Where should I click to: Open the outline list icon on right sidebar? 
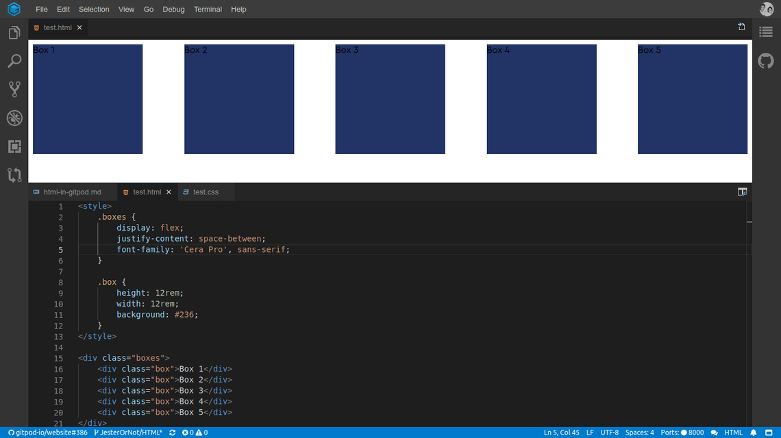(x=766, y=32)
